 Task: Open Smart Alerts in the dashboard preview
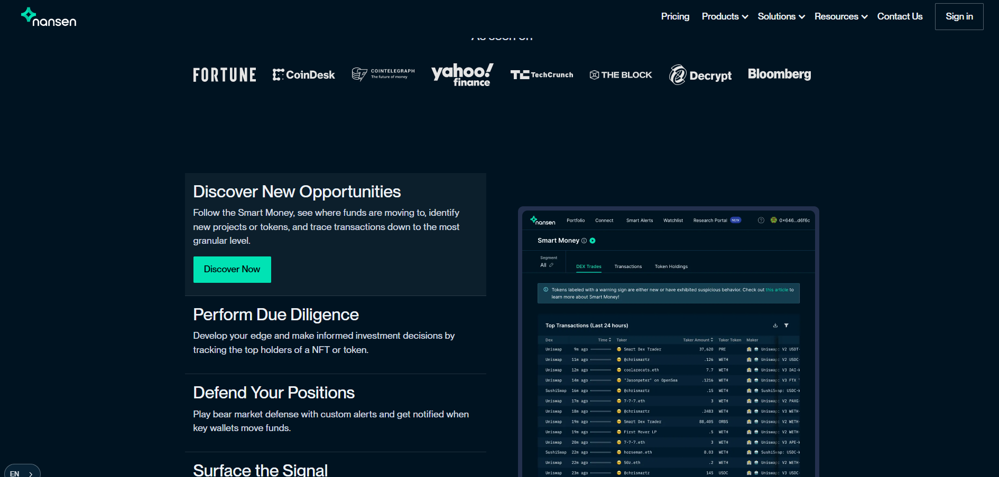coord(640,221)
